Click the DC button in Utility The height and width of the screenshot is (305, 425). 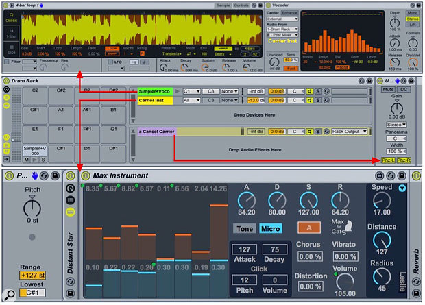pyautogui.click(x=404, y=89)
